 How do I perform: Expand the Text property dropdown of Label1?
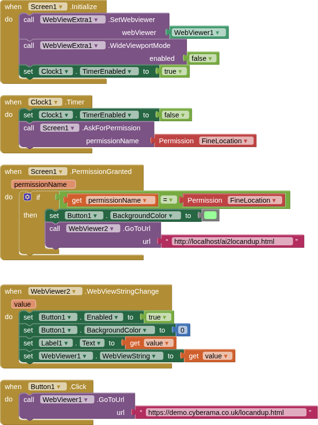[92, 343]
